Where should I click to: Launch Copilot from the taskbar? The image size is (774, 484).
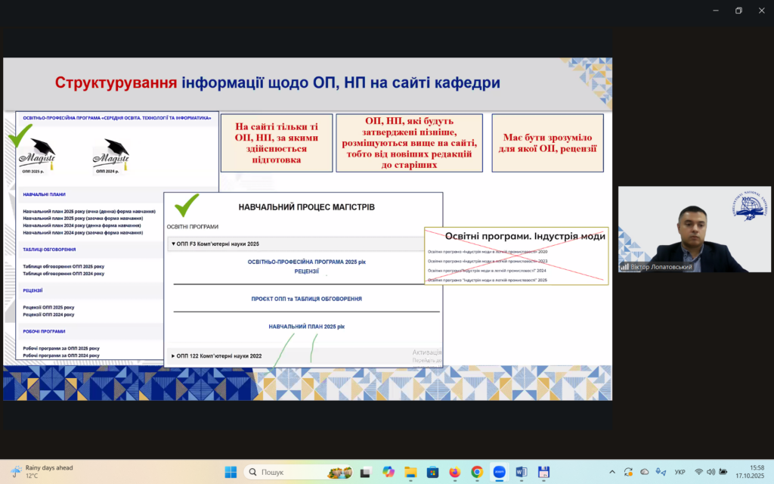click(x=389, y=472)
